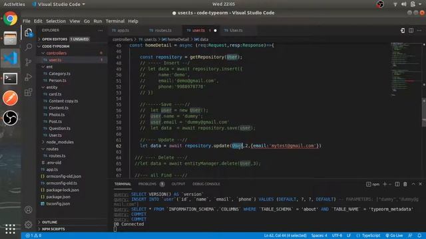
Task: Split the terminal panel
Action: 397,184
